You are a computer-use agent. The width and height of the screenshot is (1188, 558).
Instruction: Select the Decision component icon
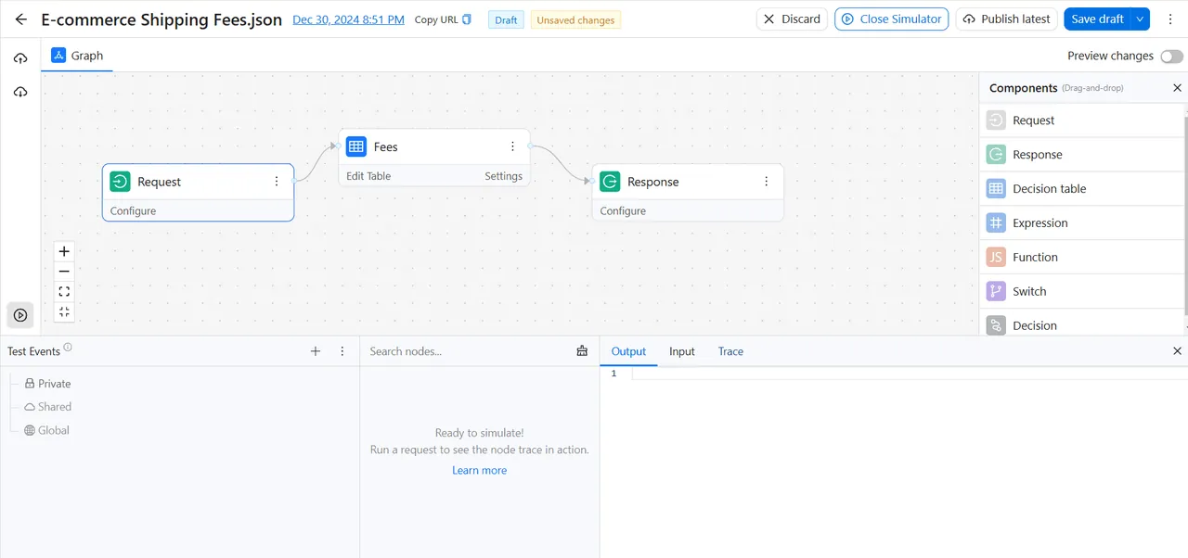tap(996, 325)
